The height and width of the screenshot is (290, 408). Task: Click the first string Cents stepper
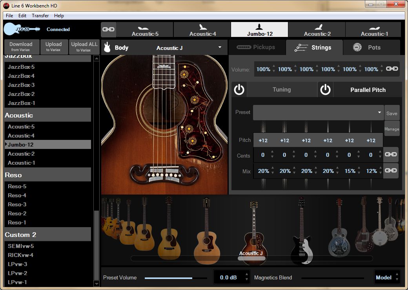click(272, 154)
